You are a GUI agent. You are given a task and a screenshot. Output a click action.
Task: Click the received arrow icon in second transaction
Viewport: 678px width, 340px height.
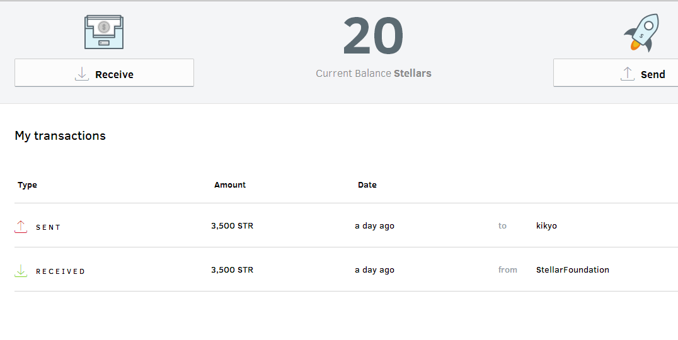(x=21, y=271)
